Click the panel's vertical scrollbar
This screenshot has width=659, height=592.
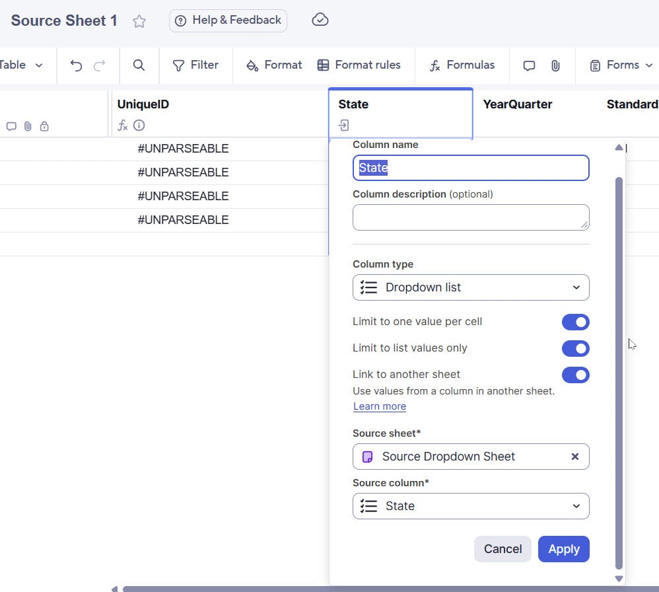(619, 370)
